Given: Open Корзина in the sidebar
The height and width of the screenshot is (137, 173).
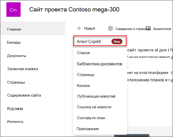Looking at the screenshot, I should 15,109.
